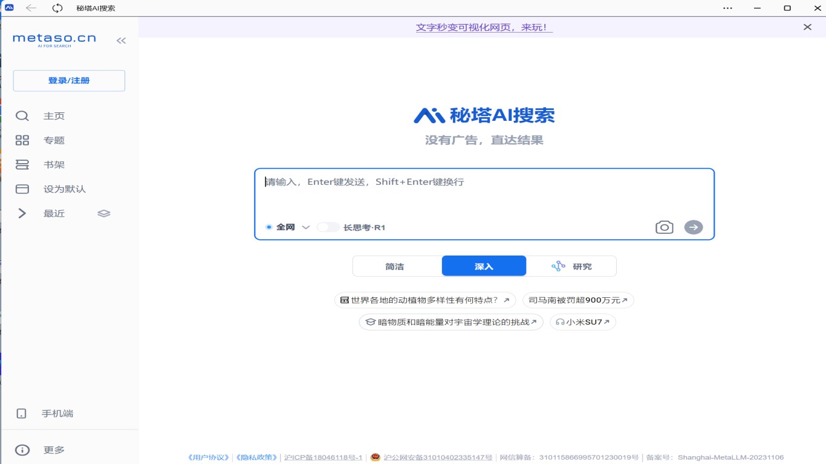Click 网信算备 number in footer
826x464 pixels.
pyautogui.click(x=569, y=457)
